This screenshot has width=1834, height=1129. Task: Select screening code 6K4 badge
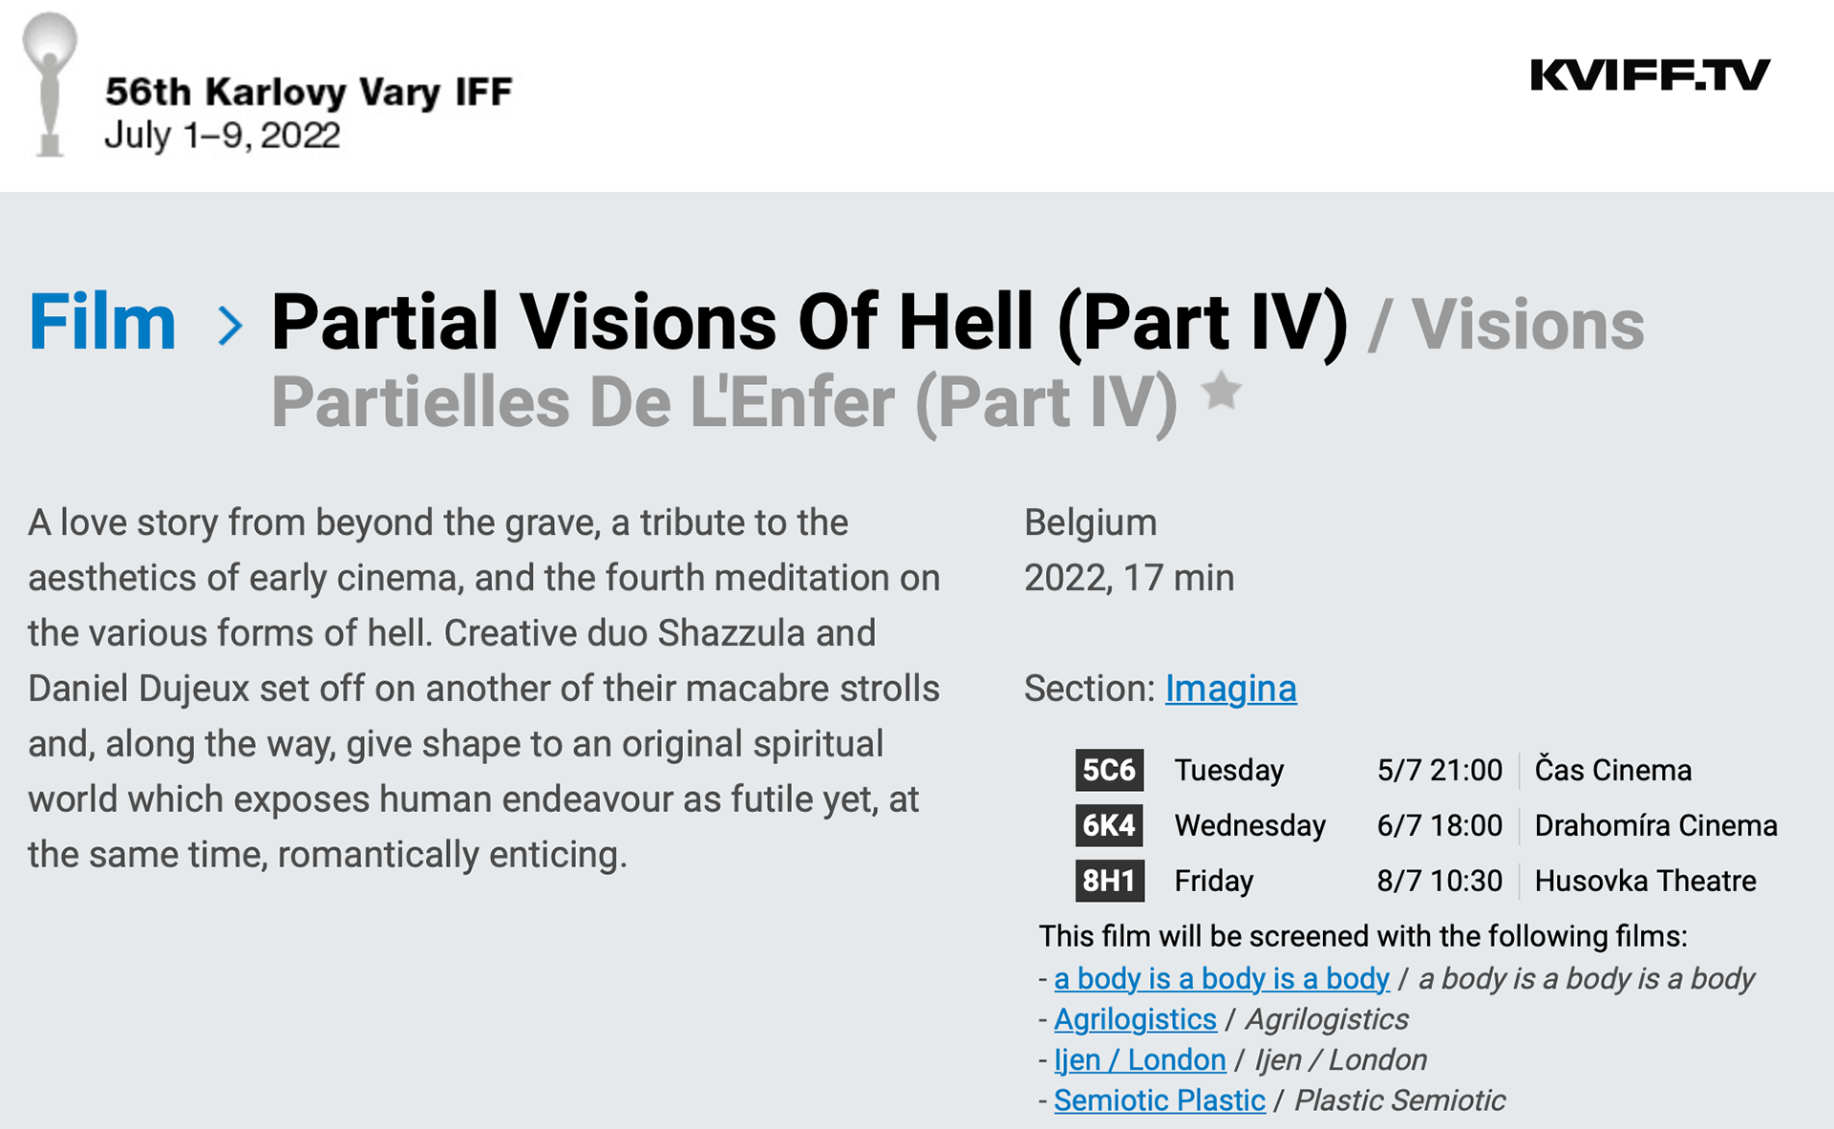tap(1109, 825)
